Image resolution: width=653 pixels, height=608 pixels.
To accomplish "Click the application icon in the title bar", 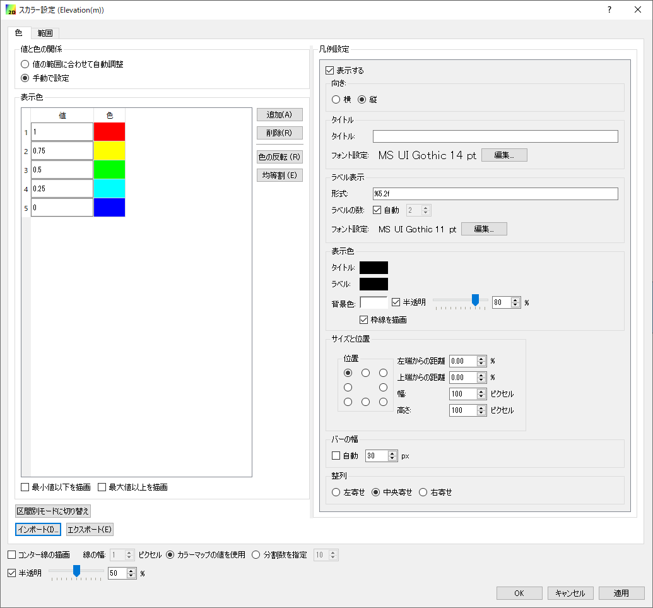I will [x=11, y=9].
